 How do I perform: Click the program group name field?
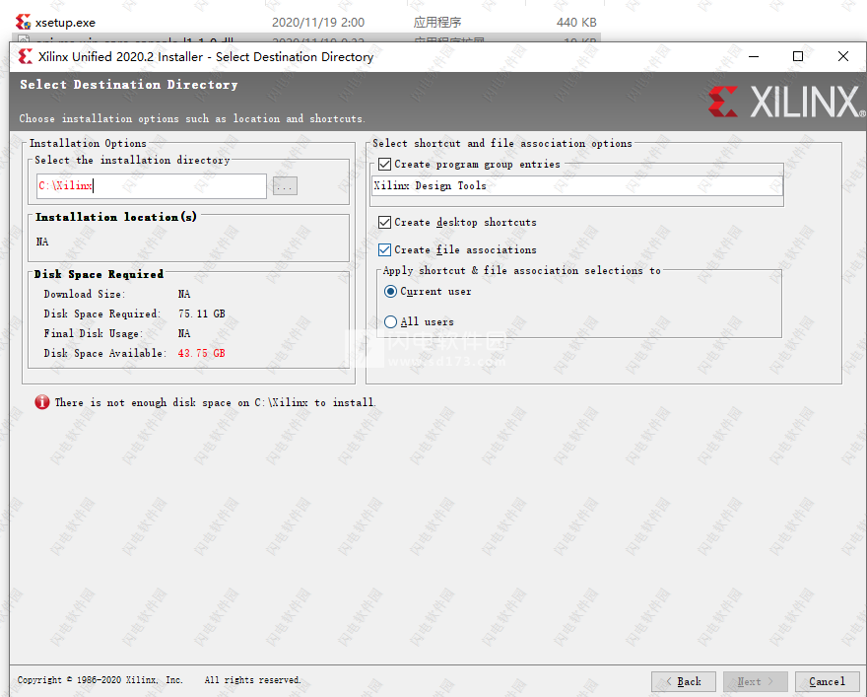click(577, 186)
